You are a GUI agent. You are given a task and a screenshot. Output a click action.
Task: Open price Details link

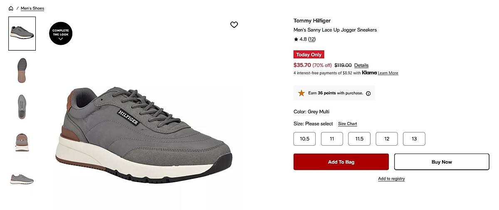(x=361, y=65)
